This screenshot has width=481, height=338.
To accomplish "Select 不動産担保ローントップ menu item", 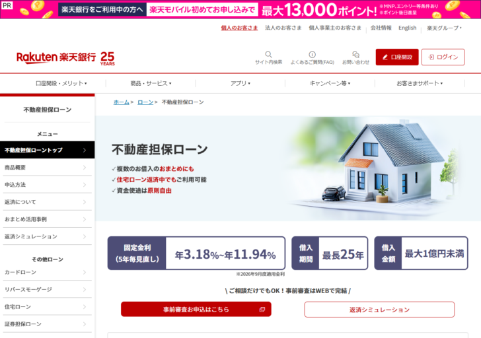I will [x=48, y=150].
